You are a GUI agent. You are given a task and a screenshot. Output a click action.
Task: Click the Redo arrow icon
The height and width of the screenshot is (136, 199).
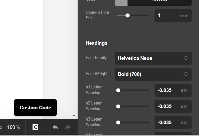point(68,127)
